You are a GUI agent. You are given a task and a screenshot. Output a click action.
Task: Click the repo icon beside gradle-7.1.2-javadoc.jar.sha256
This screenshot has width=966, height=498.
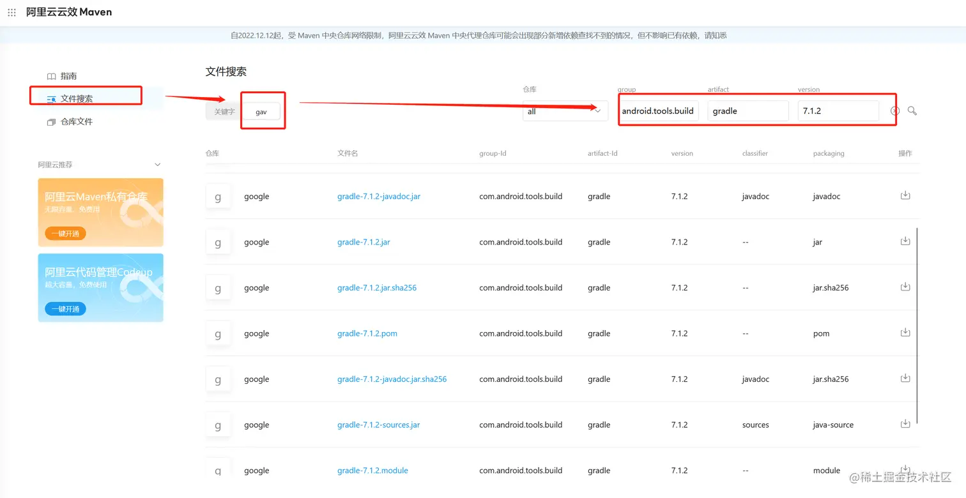pos(218,379)
